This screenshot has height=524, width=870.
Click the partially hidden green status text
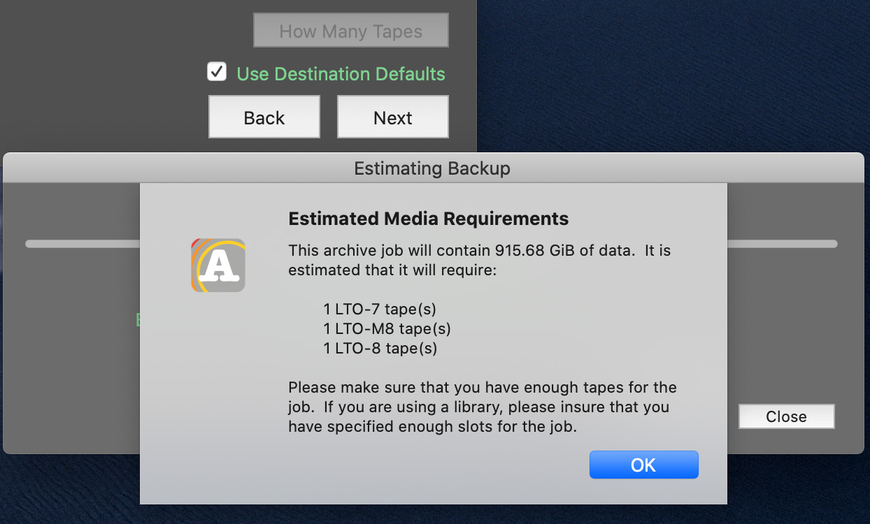(138, 320)
